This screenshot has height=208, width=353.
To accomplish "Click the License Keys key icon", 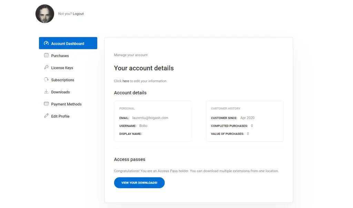I will tap(46, 67).
